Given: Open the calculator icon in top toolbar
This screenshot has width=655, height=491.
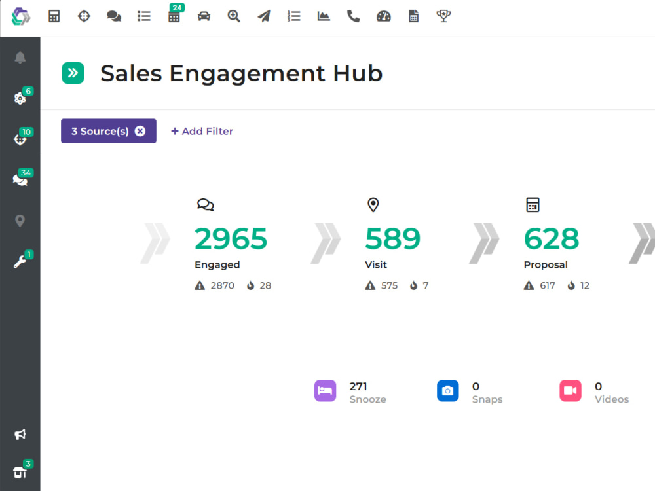Looking at the screenshot, I should [54, 16].
